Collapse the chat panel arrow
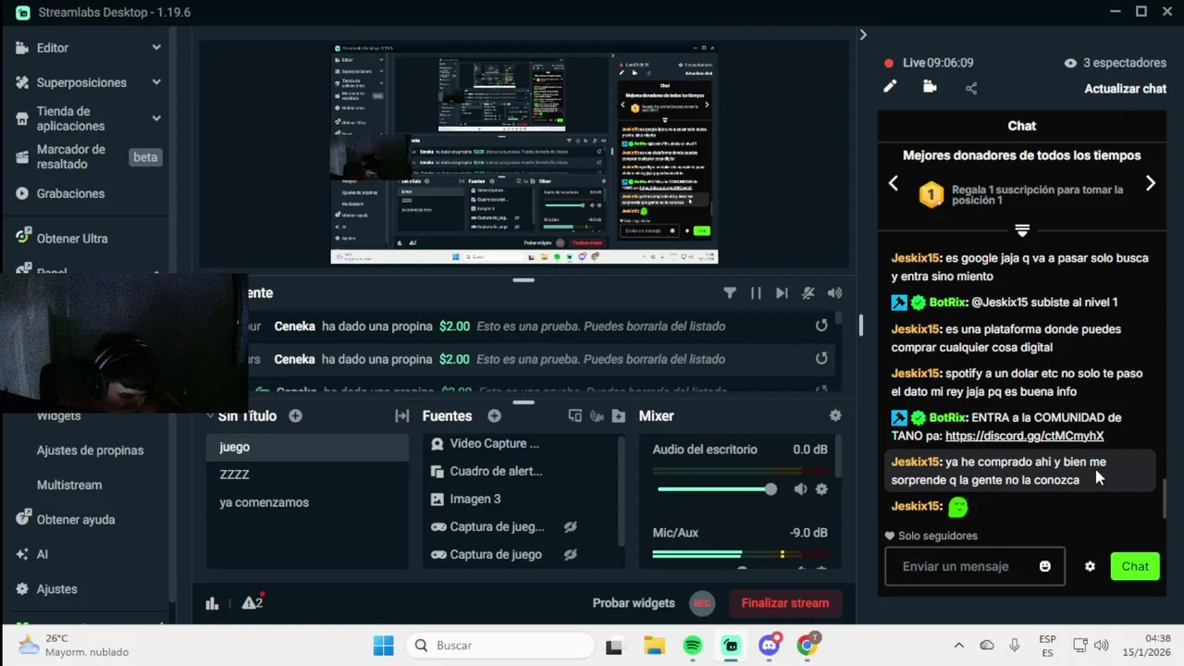This screenshot has height=666, width=1184. (863, 34)
